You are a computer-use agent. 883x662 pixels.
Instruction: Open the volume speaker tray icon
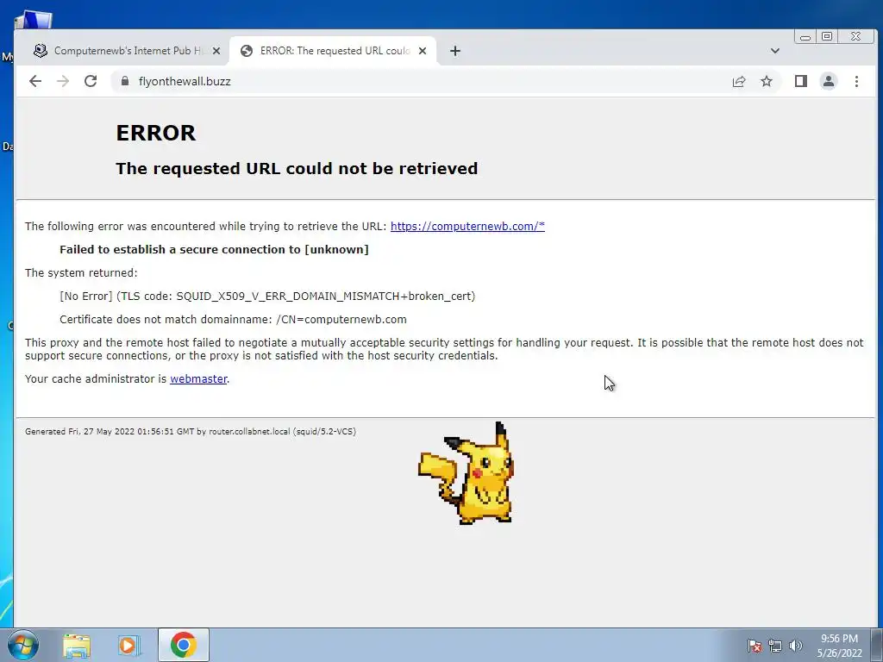796,646
